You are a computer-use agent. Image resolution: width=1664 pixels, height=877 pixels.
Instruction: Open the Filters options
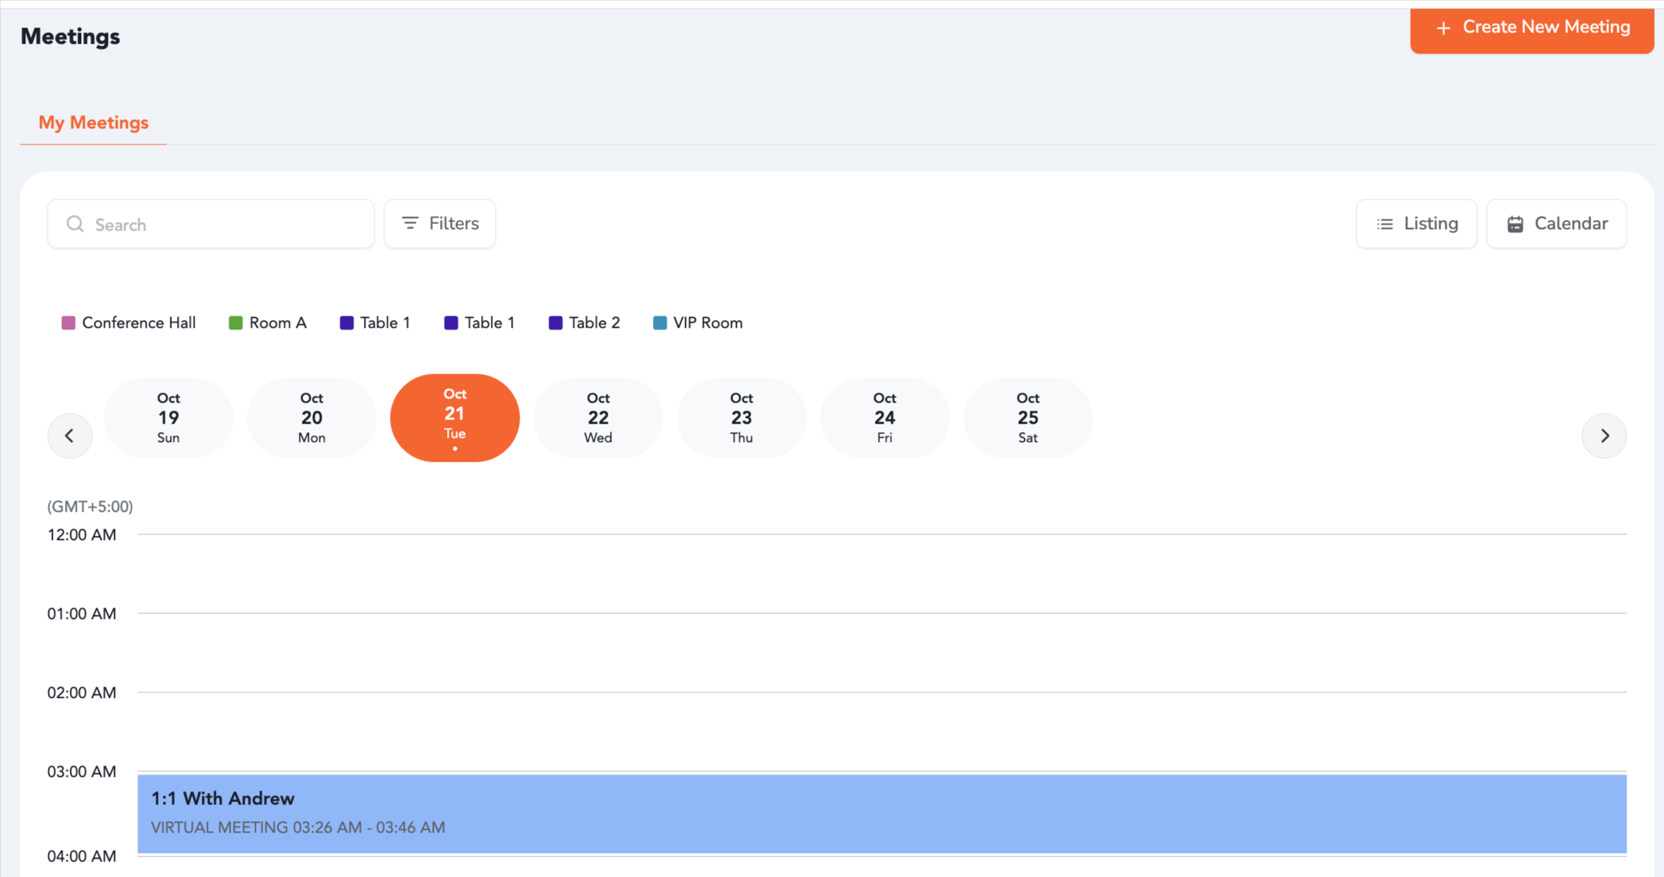pos(439,224)
